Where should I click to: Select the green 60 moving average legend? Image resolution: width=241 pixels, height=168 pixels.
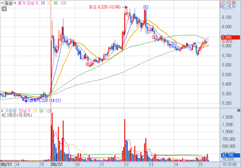(x=55, y=3)
